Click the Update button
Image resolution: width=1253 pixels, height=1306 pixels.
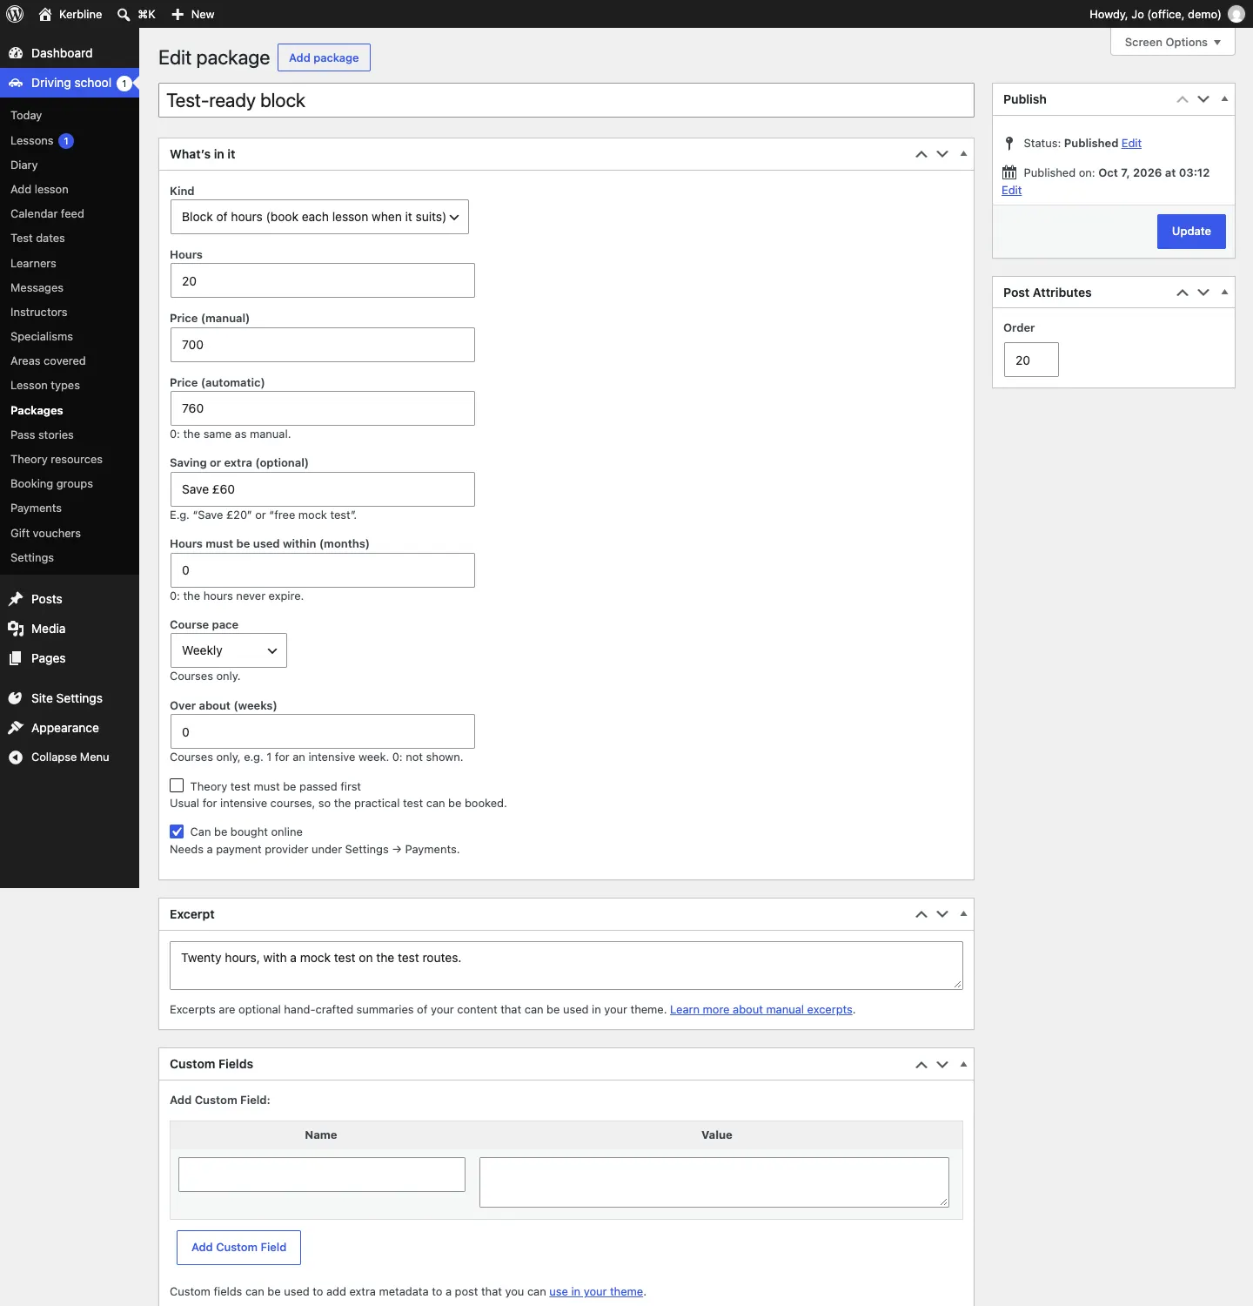[1191, 232]
